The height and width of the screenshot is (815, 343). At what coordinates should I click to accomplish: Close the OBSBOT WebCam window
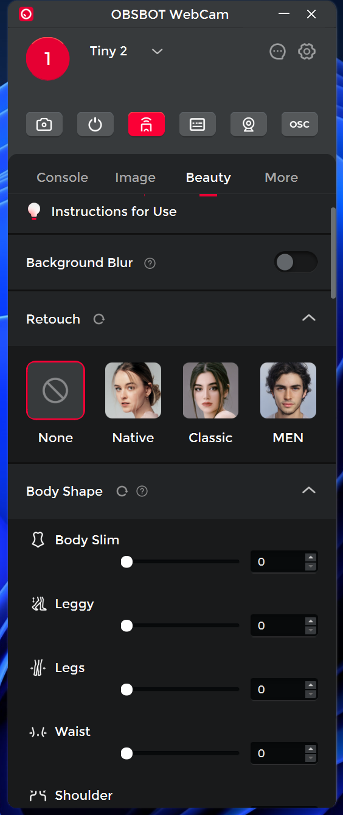click(x=311, y=14)
